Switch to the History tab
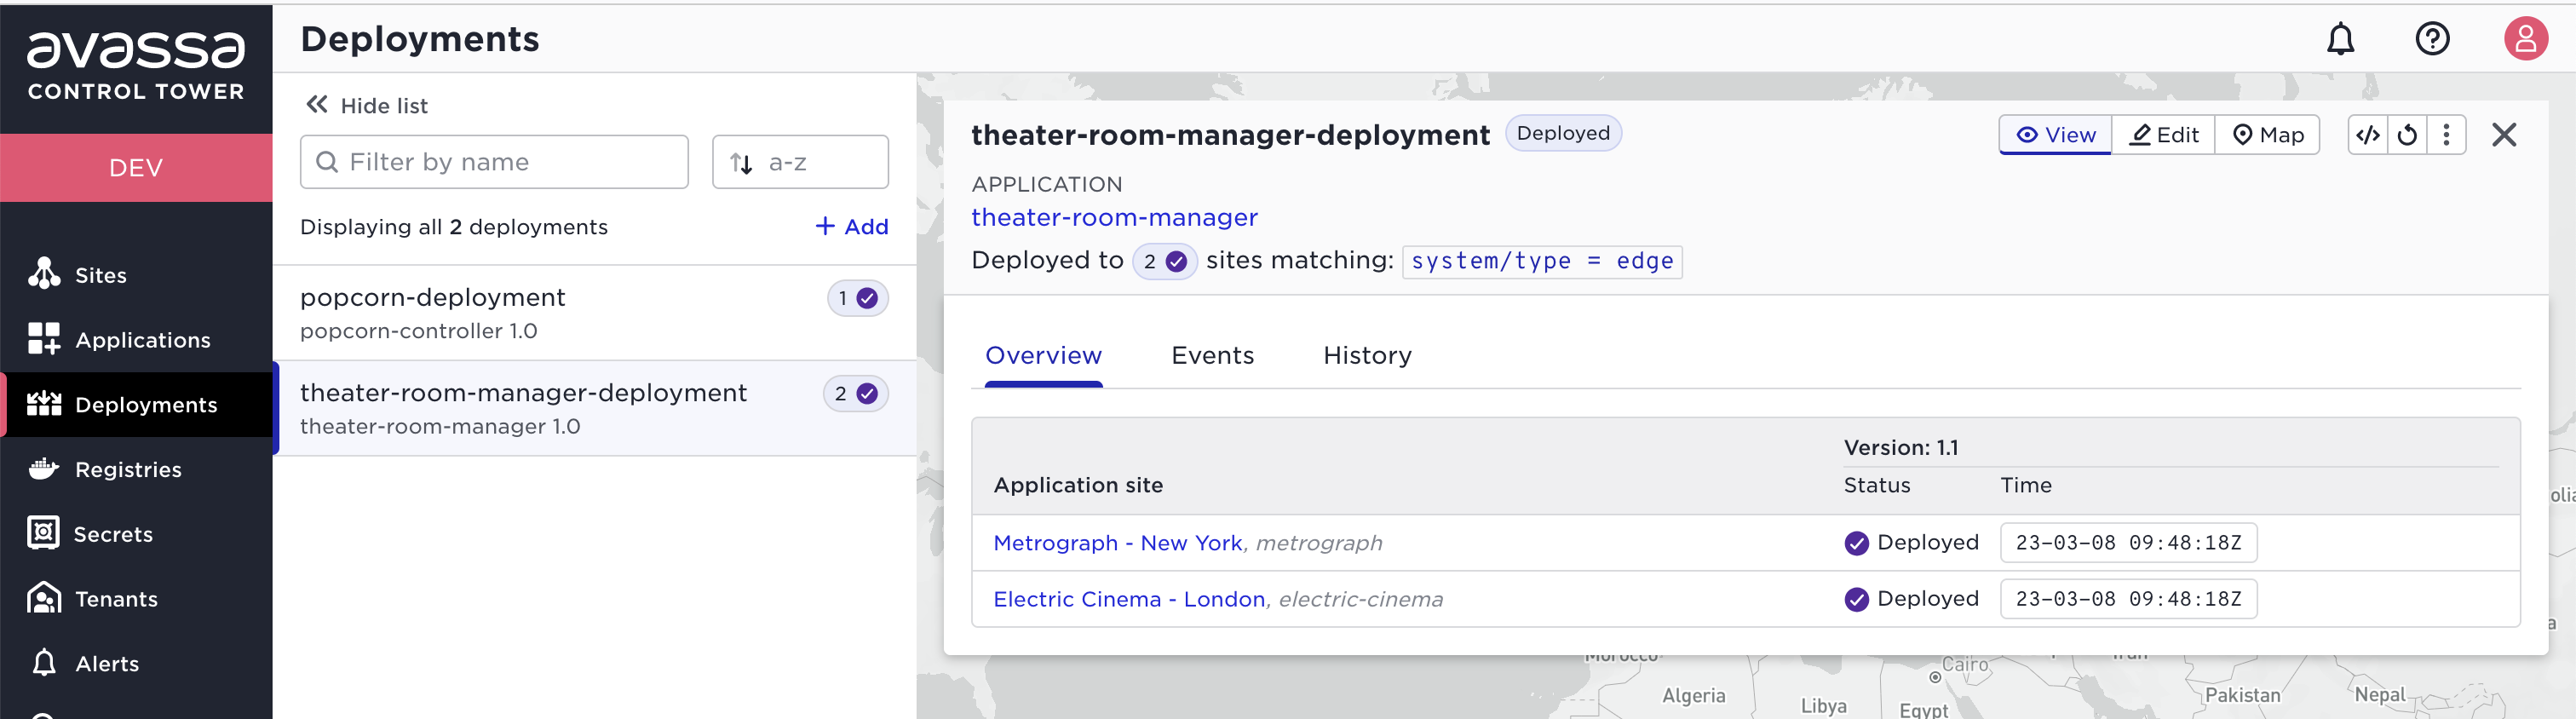This screenshot has height=719, width=2576. click(1367, 356)
